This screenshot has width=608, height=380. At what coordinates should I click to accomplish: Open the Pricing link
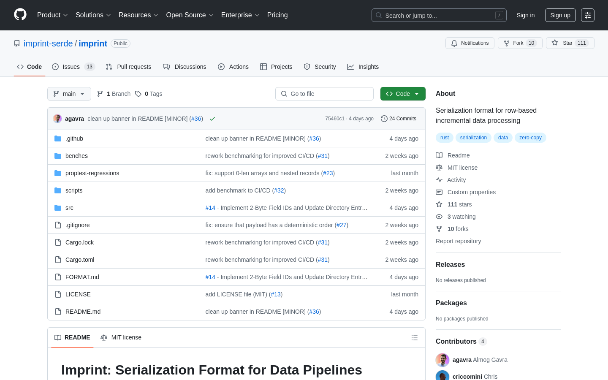(x=277, y=15)
